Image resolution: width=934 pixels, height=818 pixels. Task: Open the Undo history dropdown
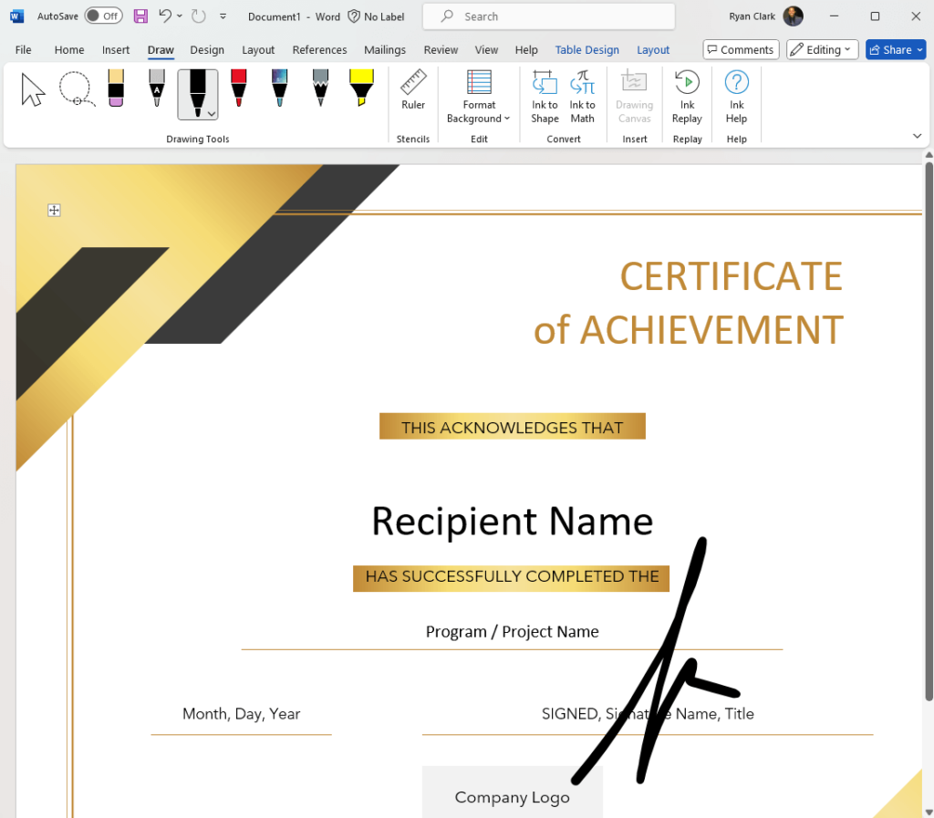pyautogui.click(x=180, y=16)
